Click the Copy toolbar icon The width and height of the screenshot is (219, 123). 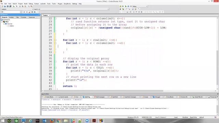click(x=23, y=6)
